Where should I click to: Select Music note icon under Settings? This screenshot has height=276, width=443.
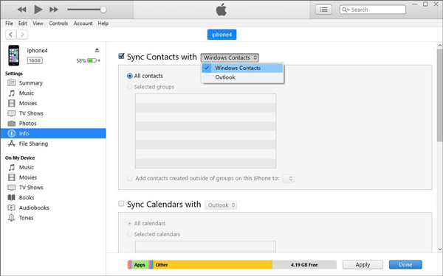12,93
